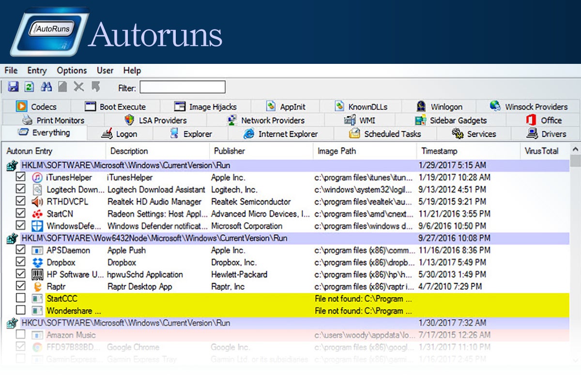Screen dimensions: 581x387
Task: Click the AutoRuns logo in banner
Action: [49, 31]
